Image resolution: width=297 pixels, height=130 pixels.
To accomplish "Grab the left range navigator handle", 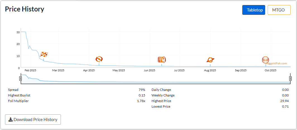I will point(20,79).
